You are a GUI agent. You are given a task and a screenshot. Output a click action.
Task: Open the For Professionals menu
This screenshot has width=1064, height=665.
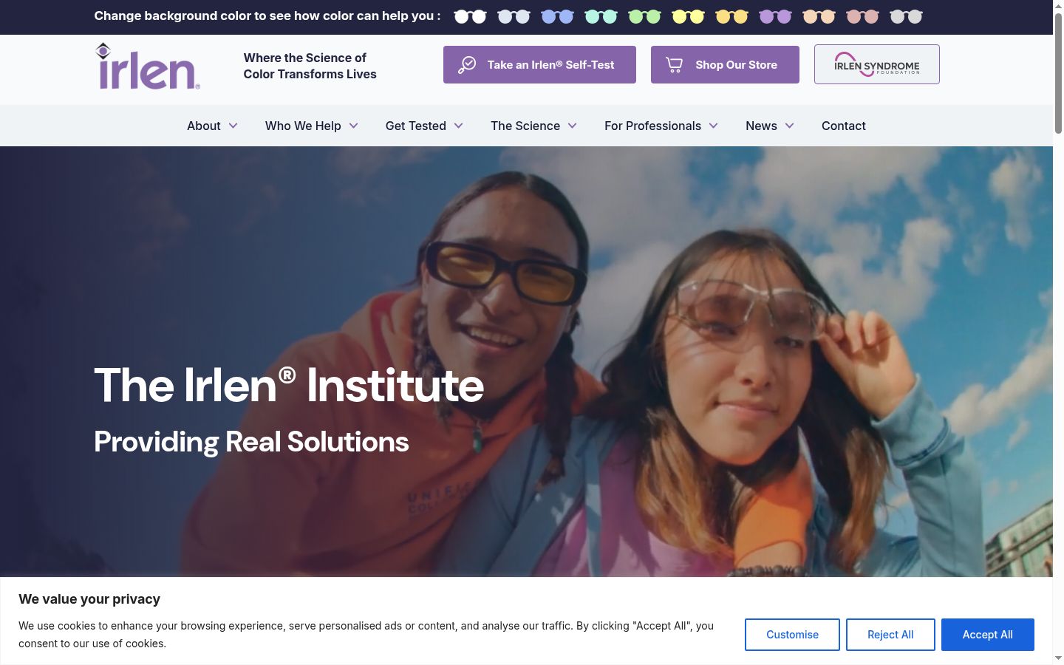tap(652, 126)
